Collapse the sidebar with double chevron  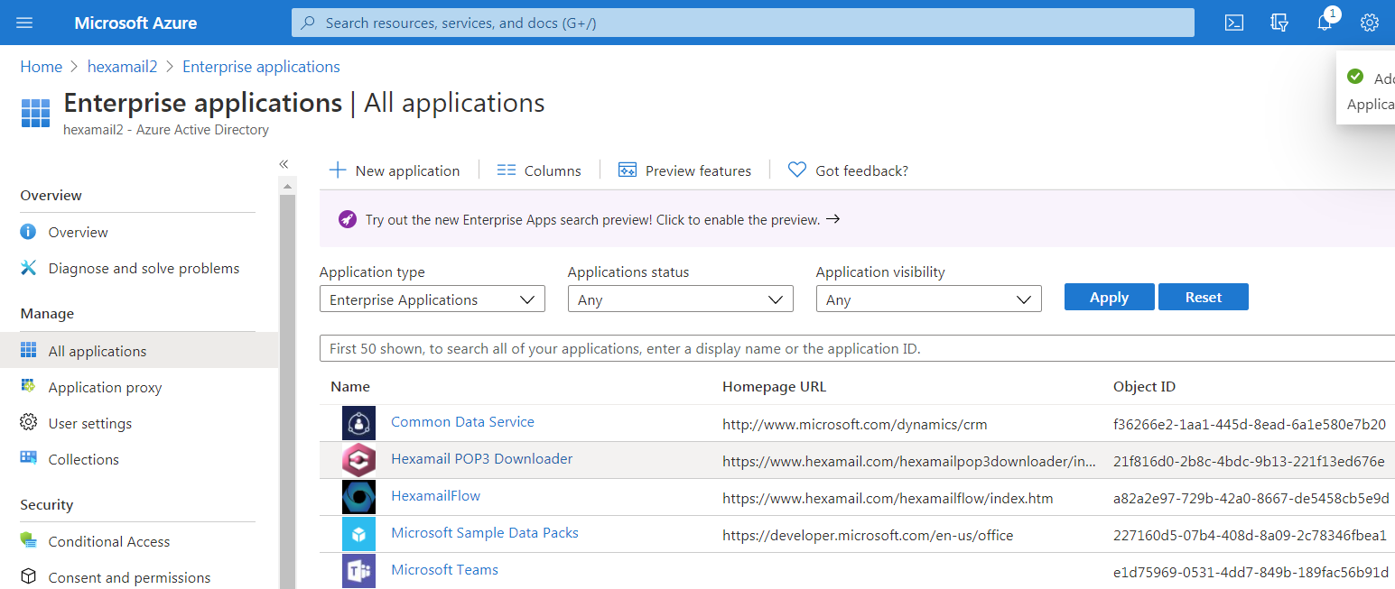(x=284, y=164)
